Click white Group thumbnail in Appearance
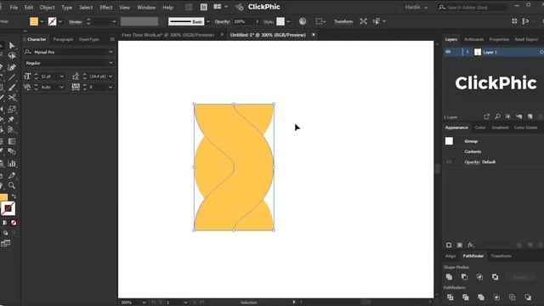The height and width of the screenshot is (306, 544). coord(449,141)
